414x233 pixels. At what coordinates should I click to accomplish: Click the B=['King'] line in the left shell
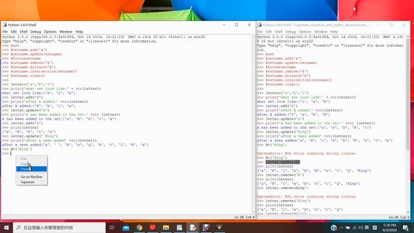[21, 149]
